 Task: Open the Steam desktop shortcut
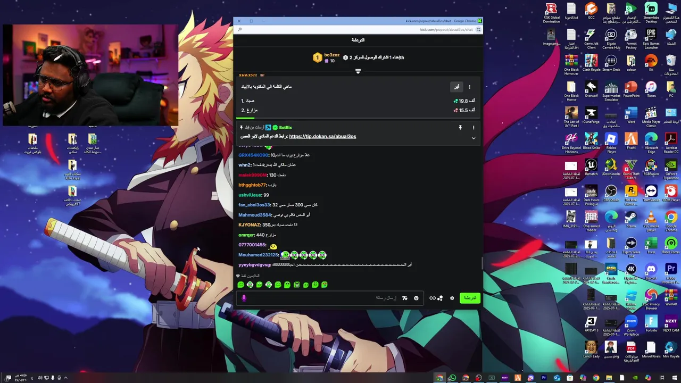631,219
